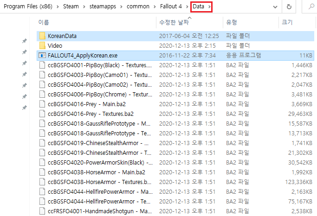Expand chevron after Data in breadcrumb

[x=209, y=6]
